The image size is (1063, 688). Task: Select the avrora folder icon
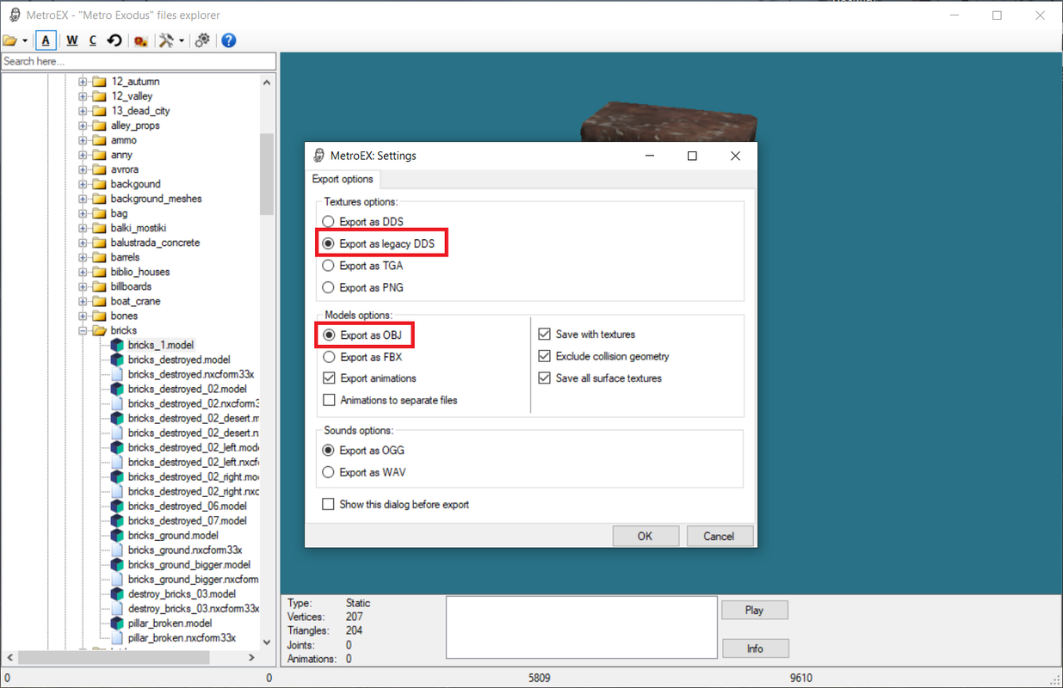point(99,169)
